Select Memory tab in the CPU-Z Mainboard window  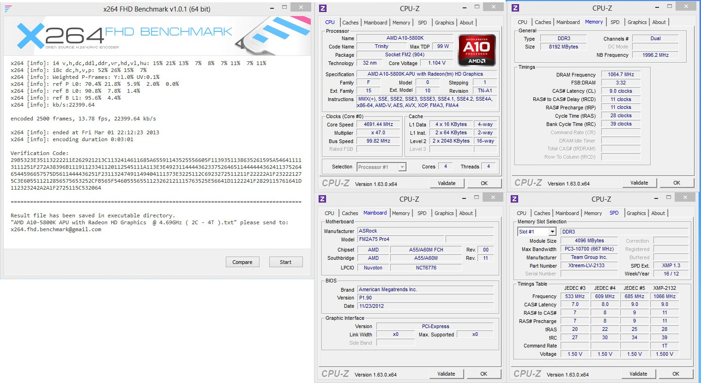tap(401, 213)
